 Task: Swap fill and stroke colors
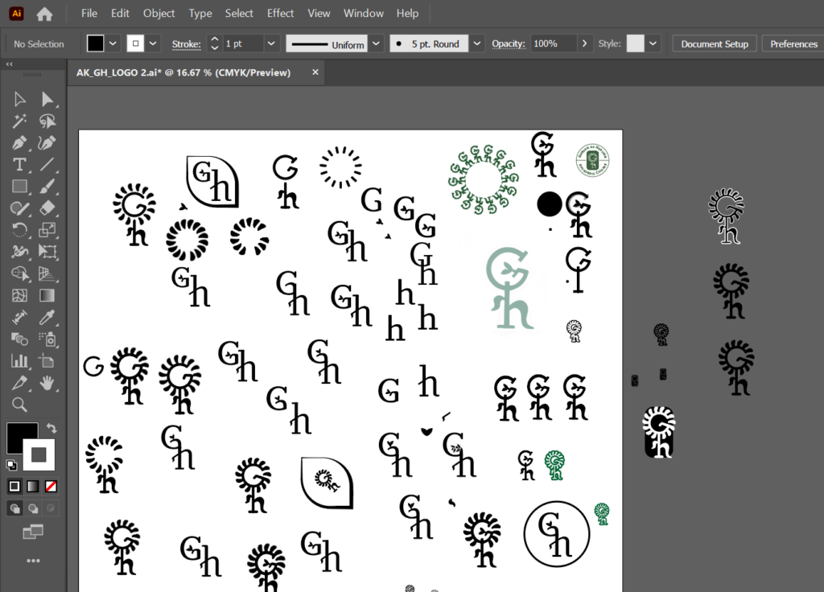point(52,428)
